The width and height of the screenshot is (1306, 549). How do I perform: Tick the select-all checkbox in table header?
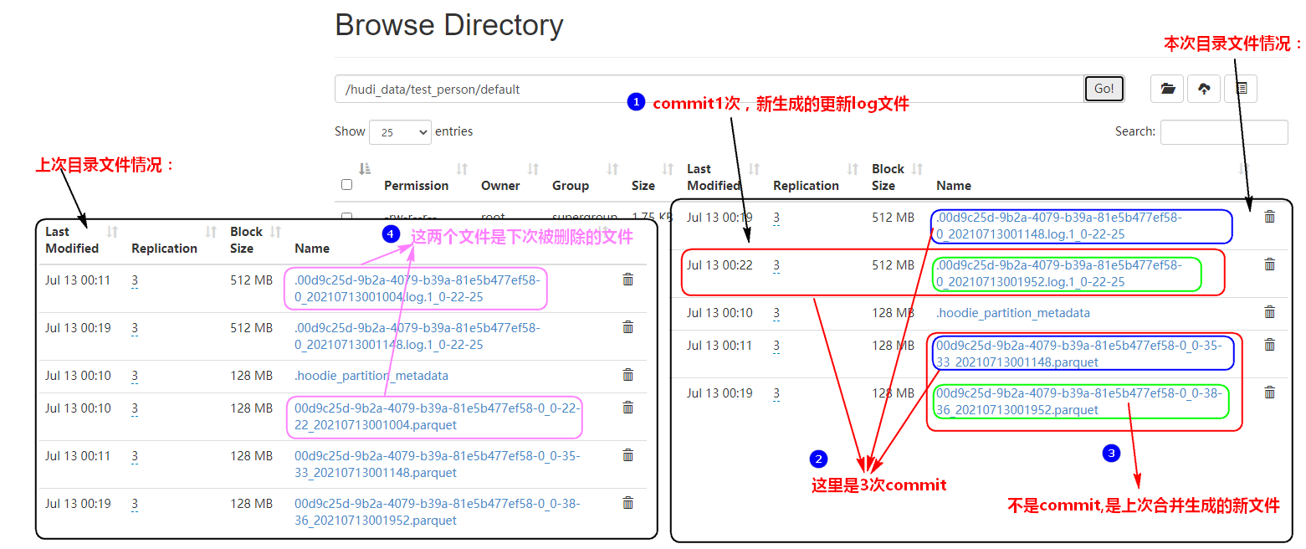(x=347, y=185)
